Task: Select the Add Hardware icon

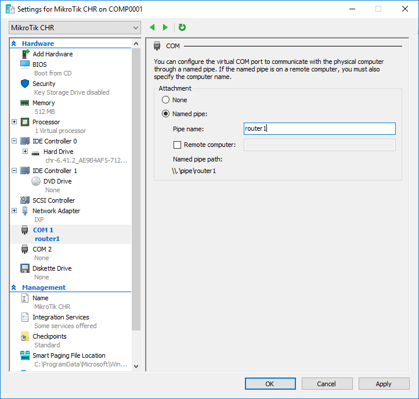Action: tap(25, 54)
